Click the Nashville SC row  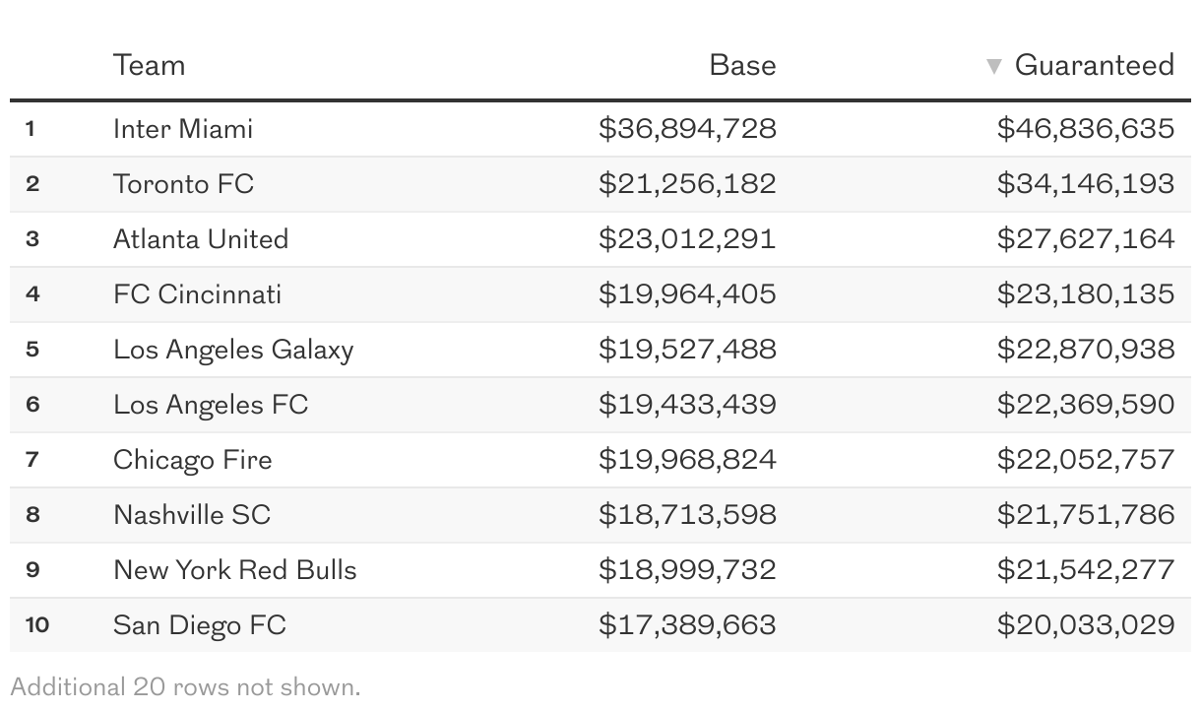pos(192,515)
